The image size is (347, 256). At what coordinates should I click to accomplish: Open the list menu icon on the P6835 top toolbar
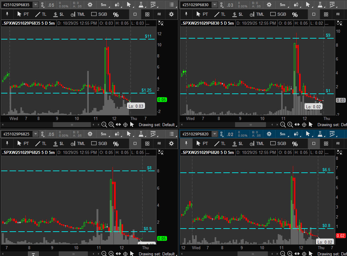tap(172, 5)
